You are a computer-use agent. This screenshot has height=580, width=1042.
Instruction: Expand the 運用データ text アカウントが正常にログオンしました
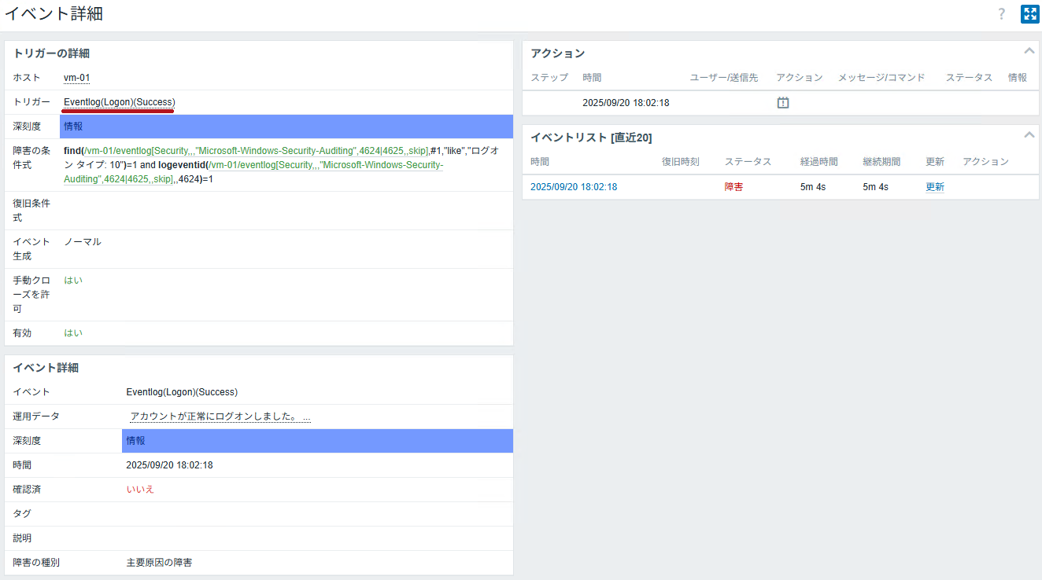[x=220, y=417]
